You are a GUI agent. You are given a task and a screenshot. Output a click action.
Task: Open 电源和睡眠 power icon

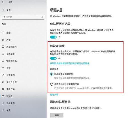click(3, 61)
